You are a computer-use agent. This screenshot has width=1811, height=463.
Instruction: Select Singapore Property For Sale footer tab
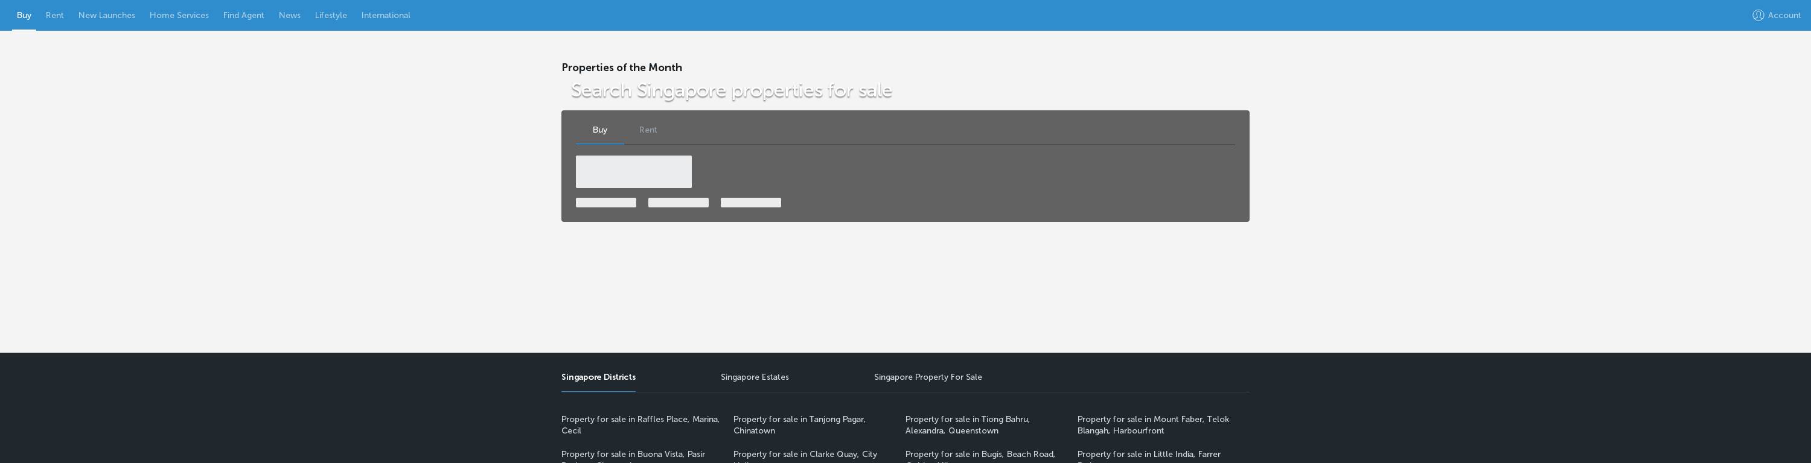point(928,377)
